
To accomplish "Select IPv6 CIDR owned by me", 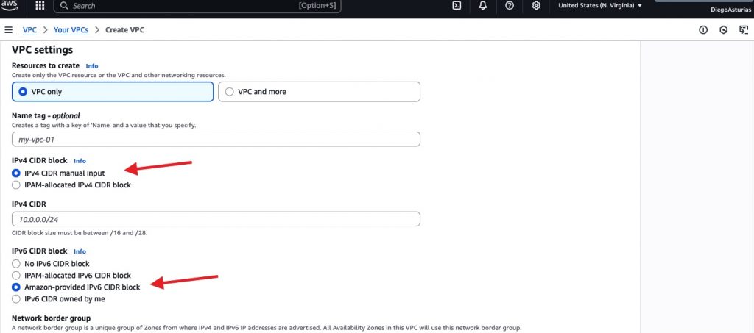I will click(16, 299).
